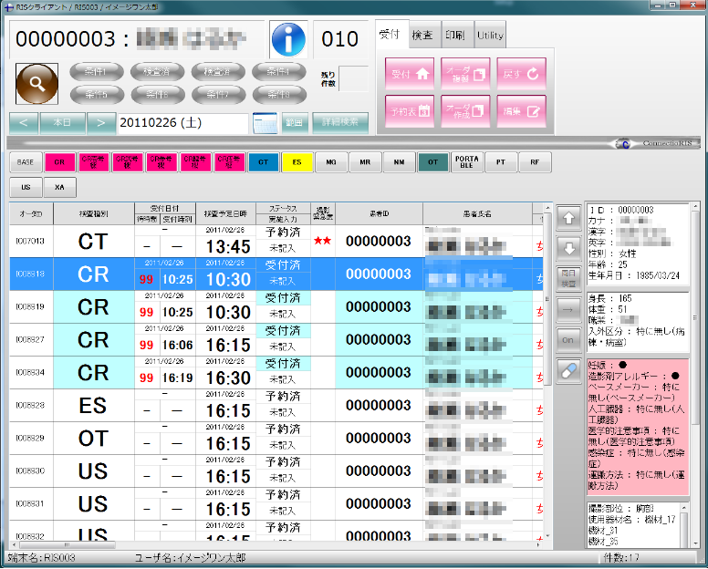The image size is (708, 569).
Task: Toggle the dark teal OT modality filter
Action: 432,162
